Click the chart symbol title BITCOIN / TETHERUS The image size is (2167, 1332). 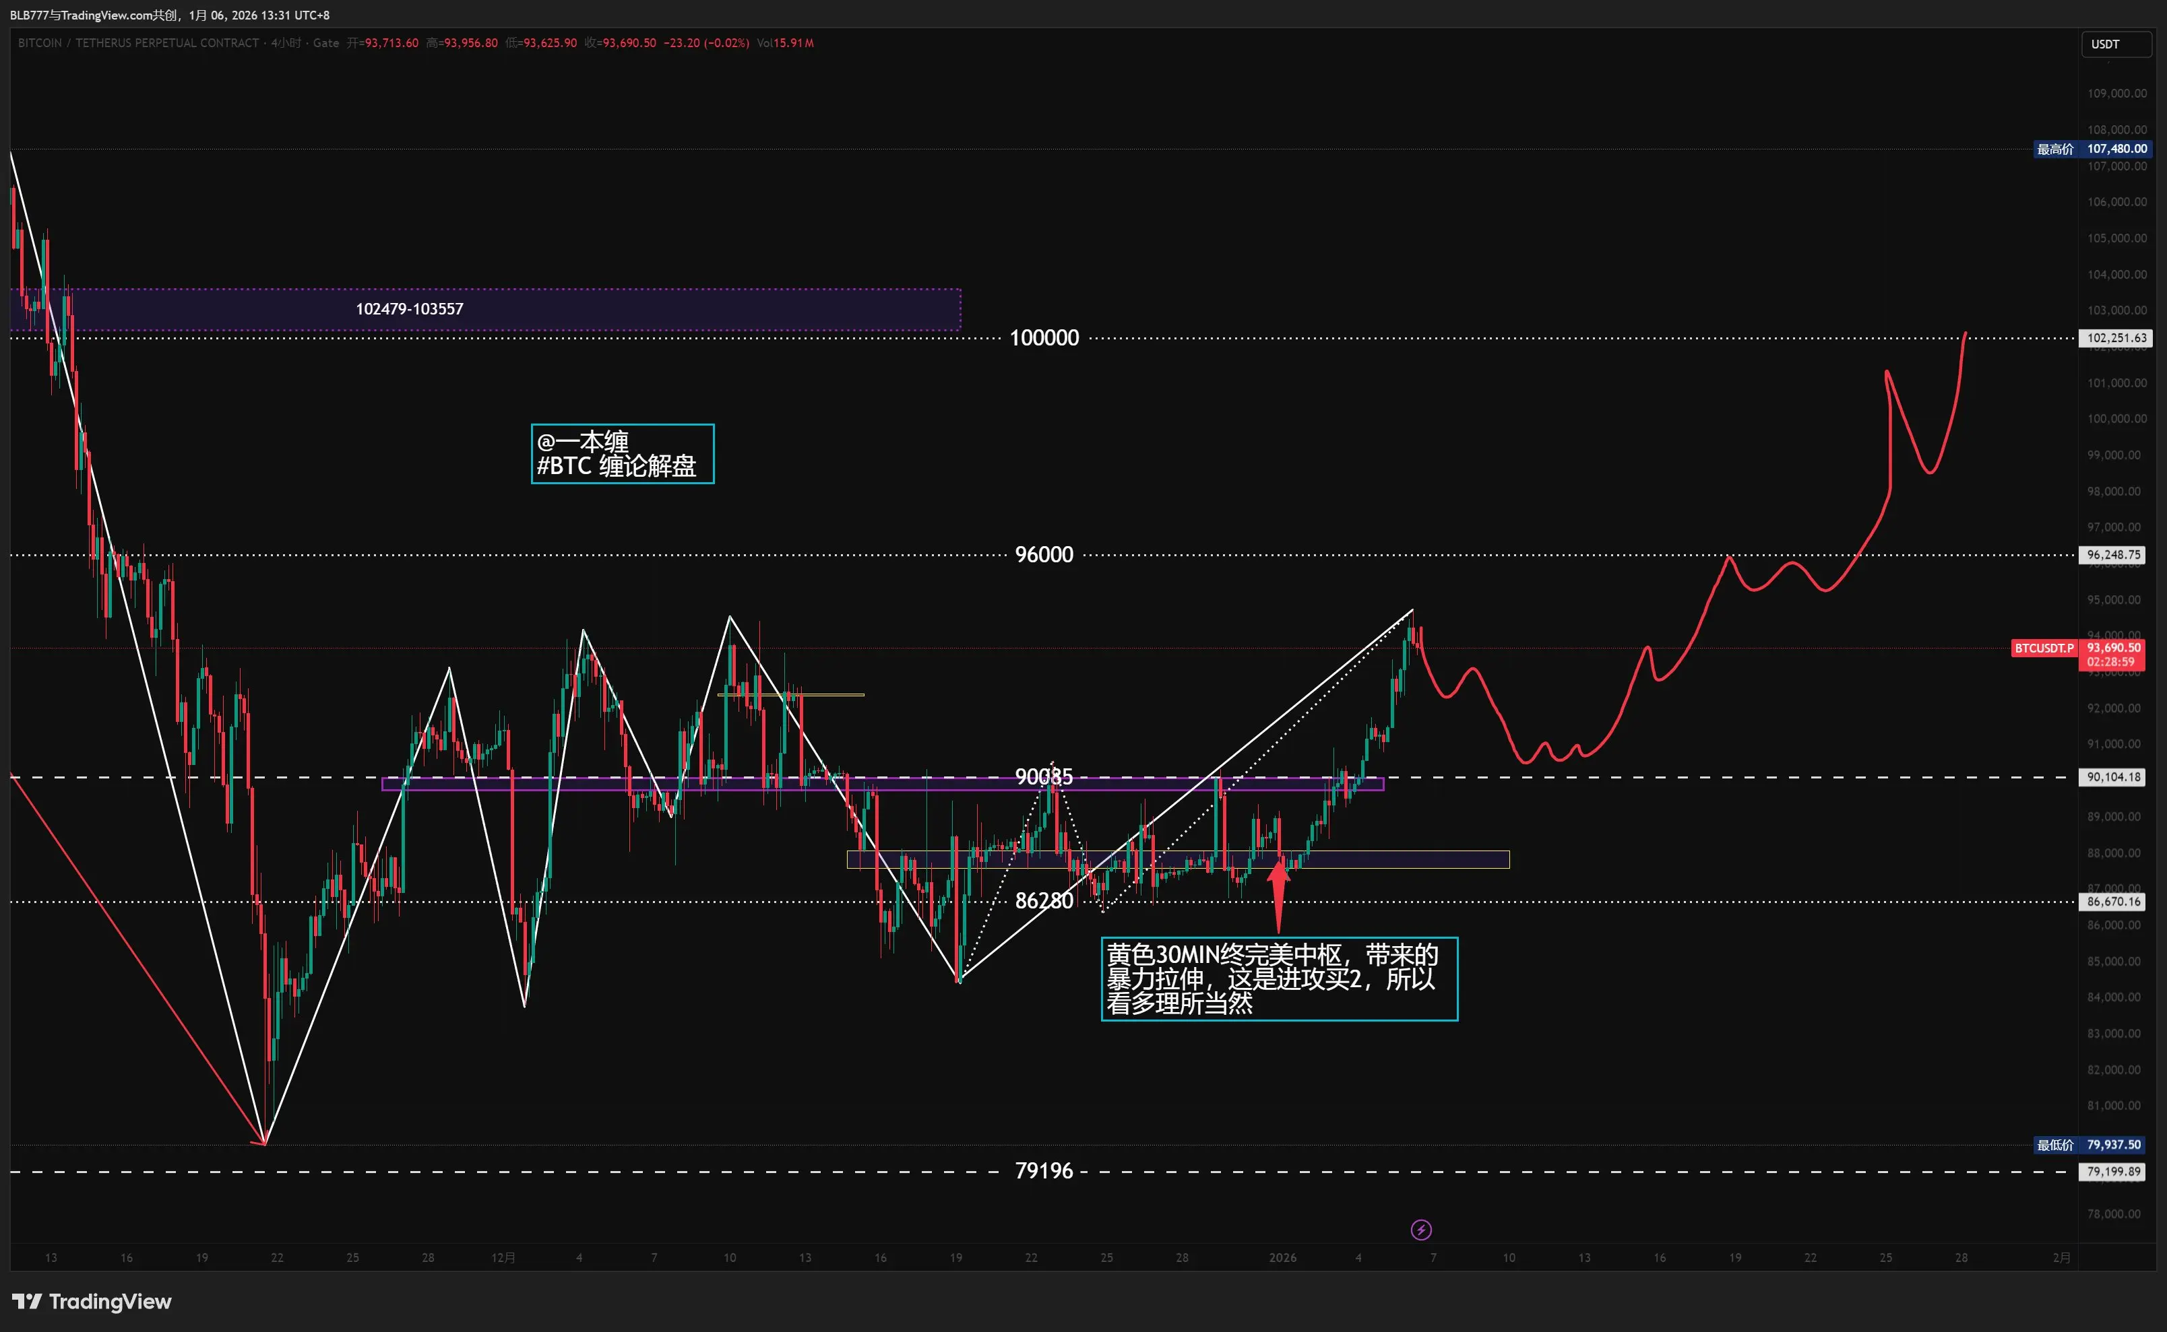click(x=138, y=43)
